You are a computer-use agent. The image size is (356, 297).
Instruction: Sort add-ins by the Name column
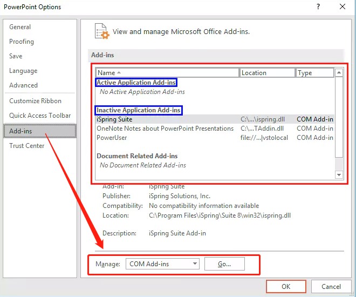pos(167,73)
